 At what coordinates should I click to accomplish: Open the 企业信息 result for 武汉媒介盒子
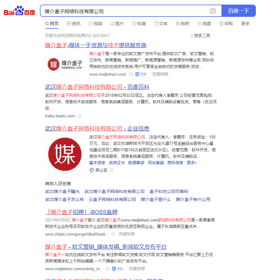97,129
